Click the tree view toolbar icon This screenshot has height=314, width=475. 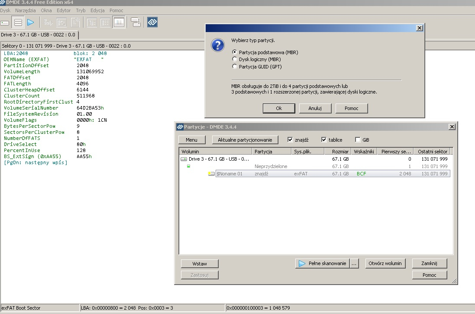click(92, 23)
